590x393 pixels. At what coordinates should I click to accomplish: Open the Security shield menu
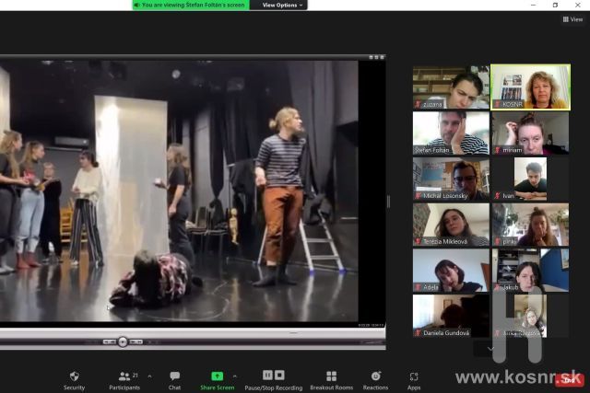(x=74, y=376)
